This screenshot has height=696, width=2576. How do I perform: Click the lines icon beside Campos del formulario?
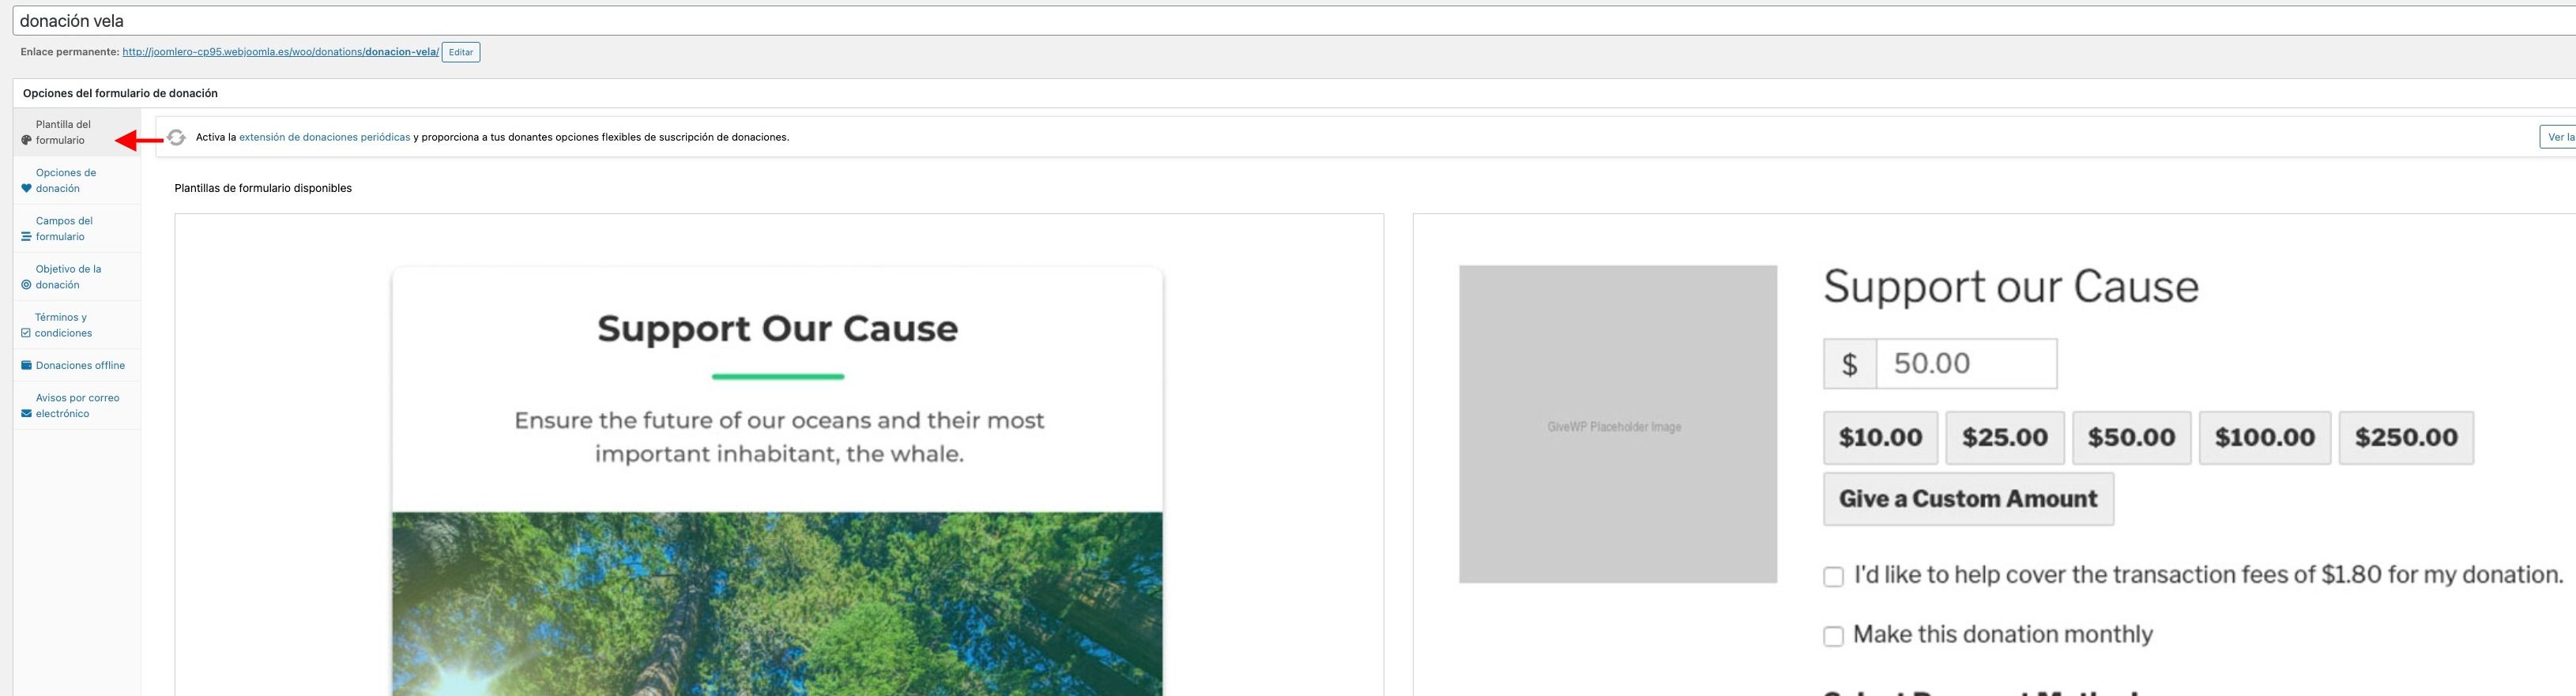(26, 237)
